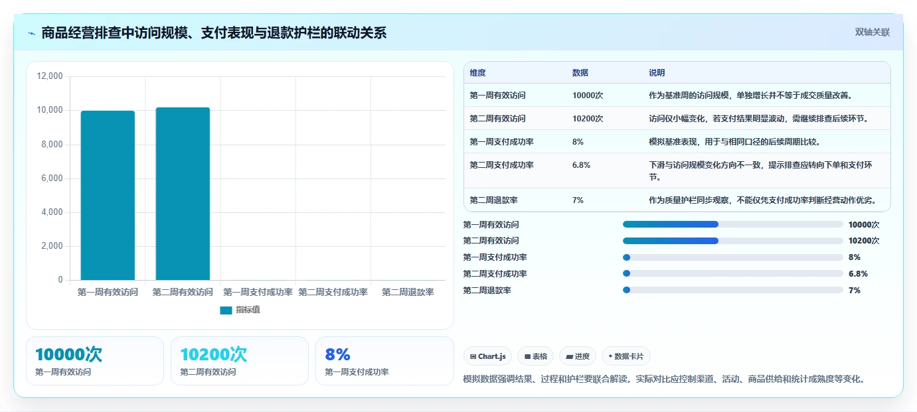
Task: Click the 数据 column header
Action: (580, 73)
